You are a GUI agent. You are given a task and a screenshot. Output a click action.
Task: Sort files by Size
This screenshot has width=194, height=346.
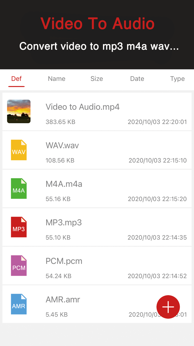click(96, 79)
